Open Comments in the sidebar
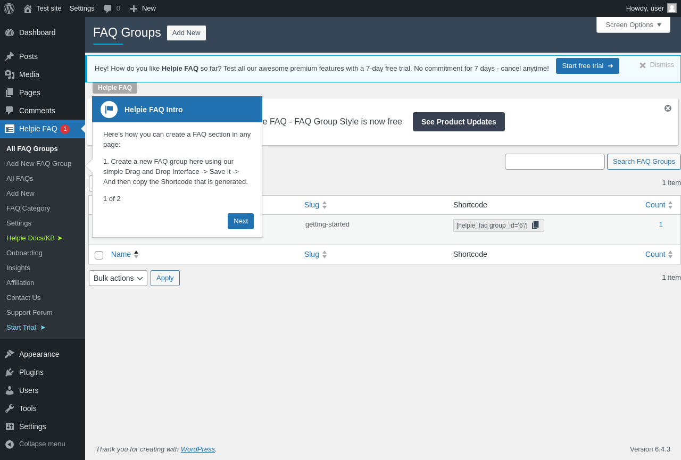 tap(43, 111)
